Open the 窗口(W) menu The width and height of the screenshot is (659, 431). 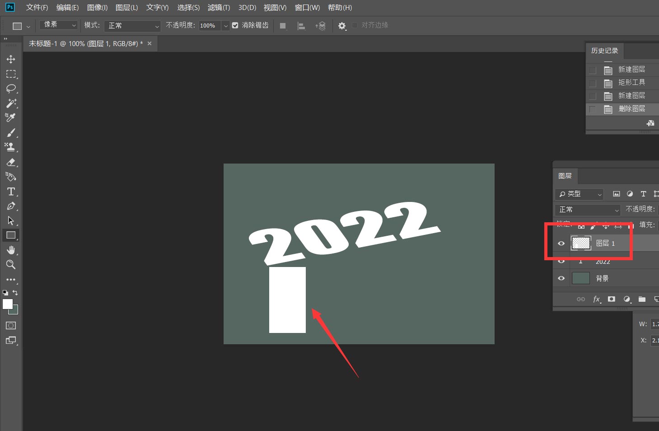pos(307,7)
